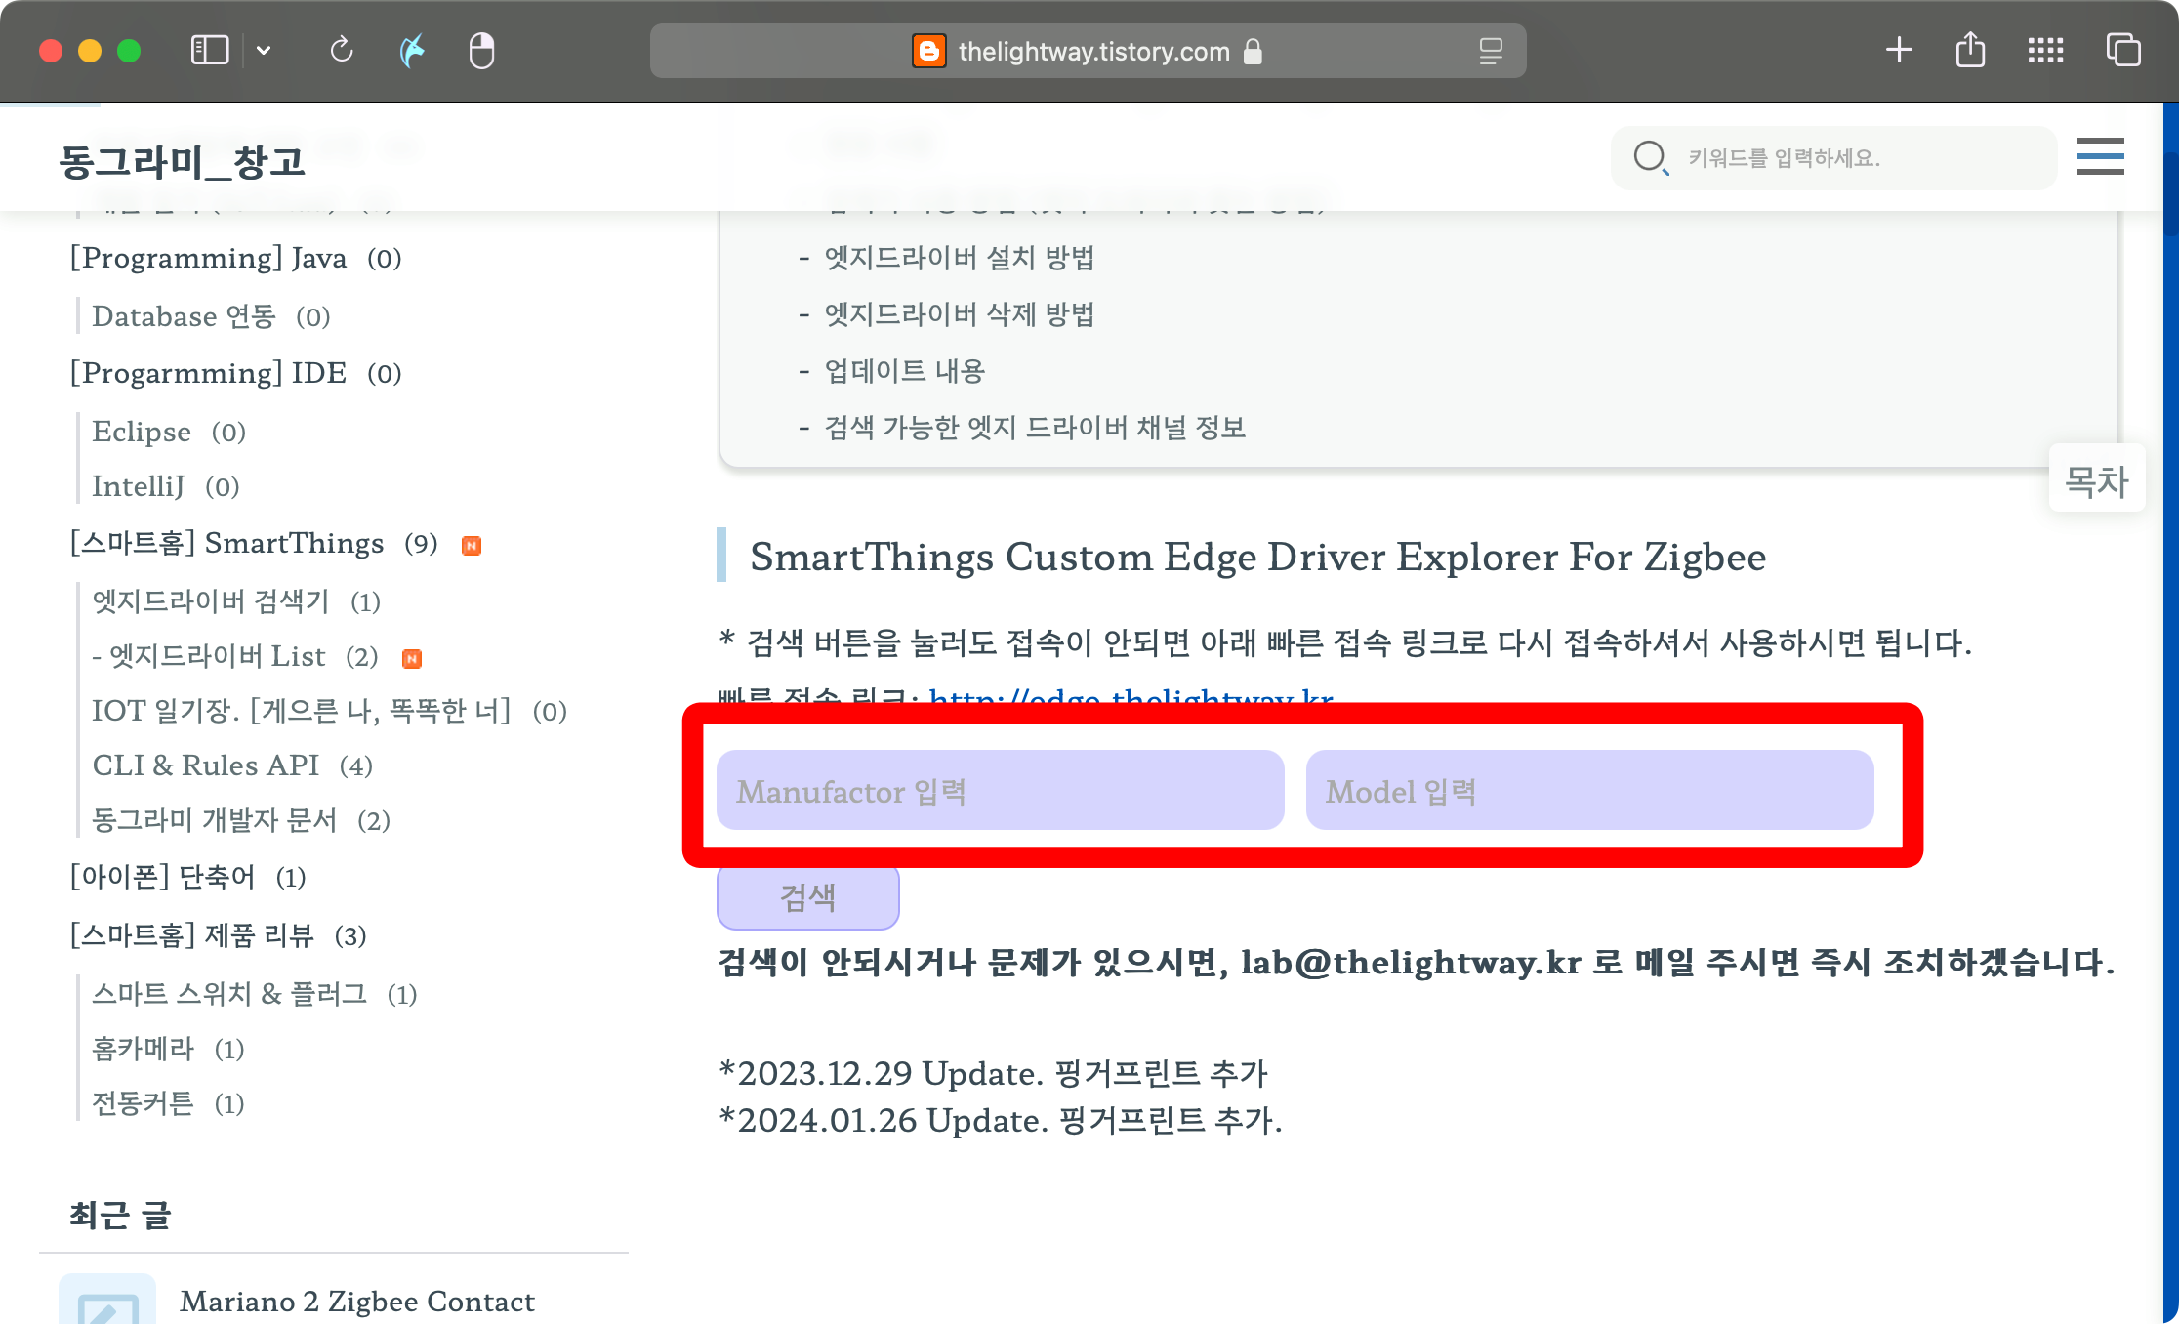This screenshot has width=2179, height=1324.
Task: Click the address bar showing thelightway.tistory.com
Action: coord(1088,51)
